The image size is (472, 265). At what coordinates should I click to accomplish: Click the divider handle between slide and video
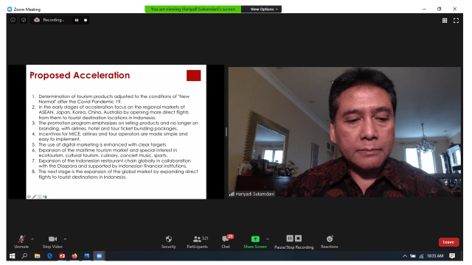pyautogui.click(x=226, y=132)
